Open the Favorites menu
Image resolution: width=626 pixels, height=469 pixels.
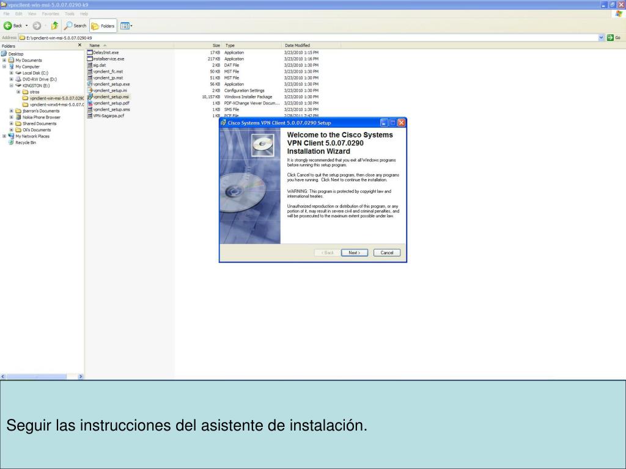50,13
